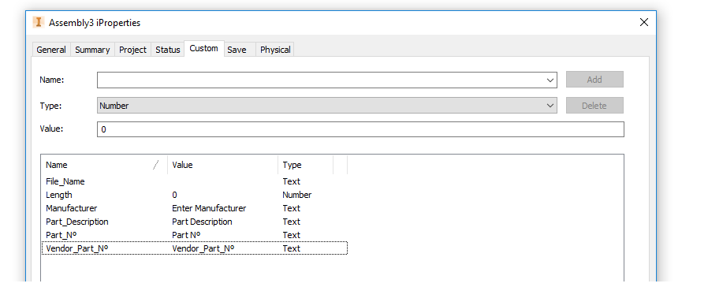Select the Length property row

pyautogui.click(x=195, y=195)
